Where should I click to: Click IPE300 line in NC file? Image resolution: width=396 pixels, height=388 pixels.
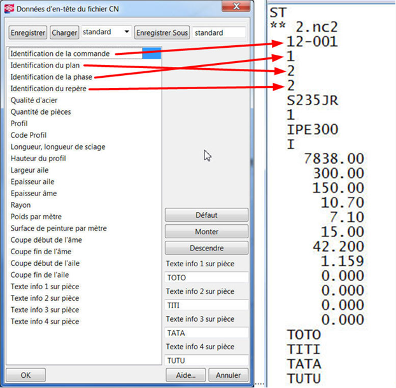(312, 129)
